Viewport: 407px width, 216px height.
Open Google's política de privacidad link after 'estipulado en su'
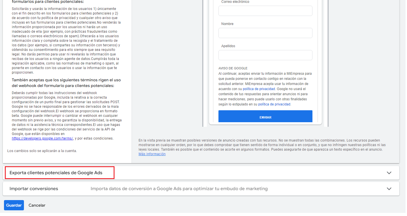(274, 104)
